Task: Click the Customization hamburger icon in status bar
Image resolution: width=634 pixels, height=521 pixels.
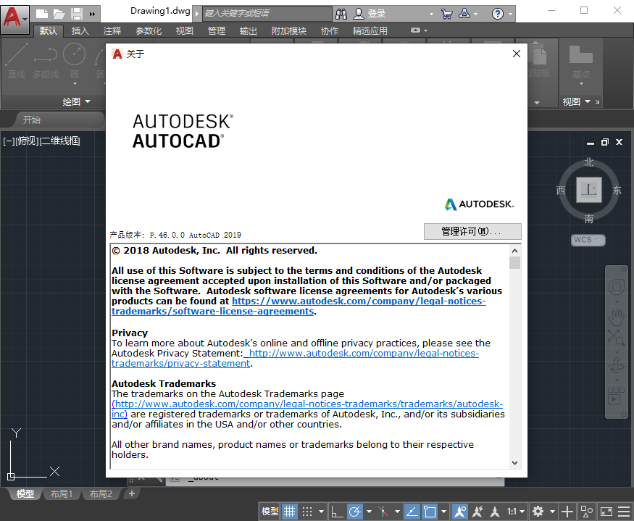Action: 623,512
